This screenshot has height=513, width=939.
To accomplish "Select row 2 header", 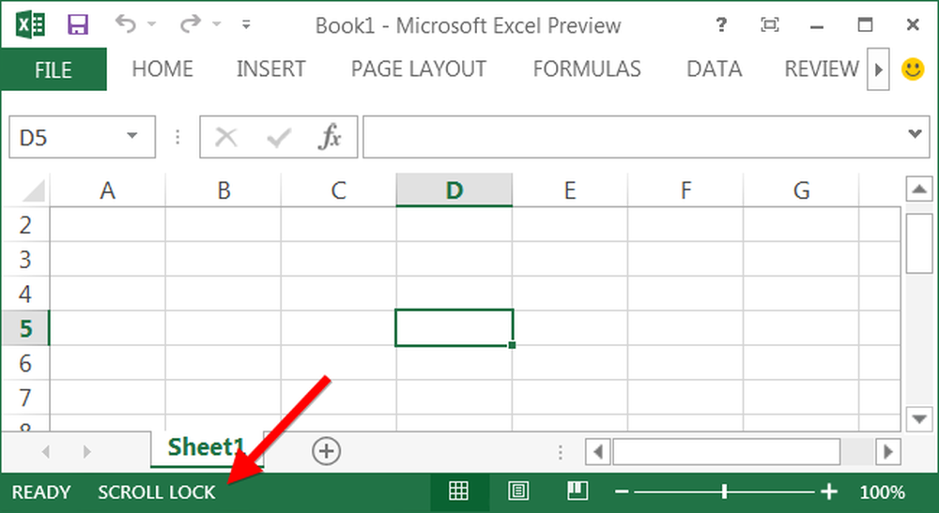I will pyautogui.click(x=25, y=225).
